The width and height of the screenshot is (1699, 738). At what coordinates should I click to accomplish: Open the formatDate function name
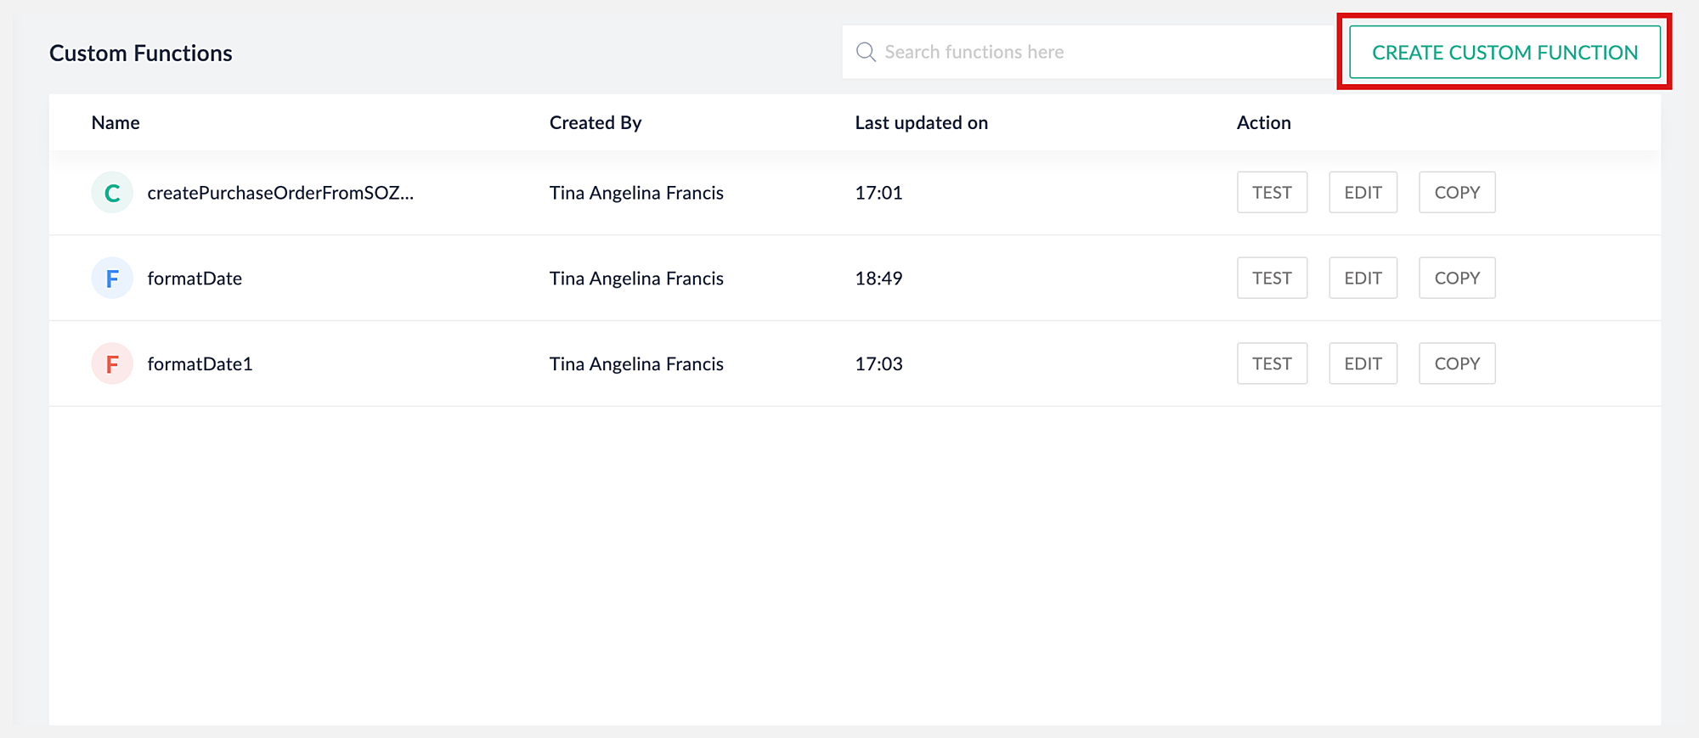(195, 279)
